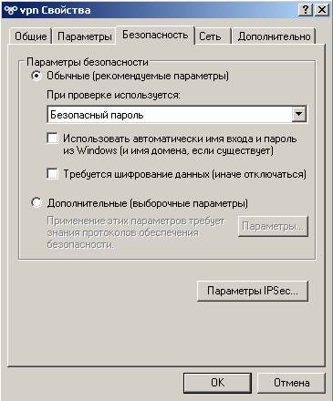The image size is (333, 401).
Task: Click the vpn connection icon in title bar
Action: [11, 10]
